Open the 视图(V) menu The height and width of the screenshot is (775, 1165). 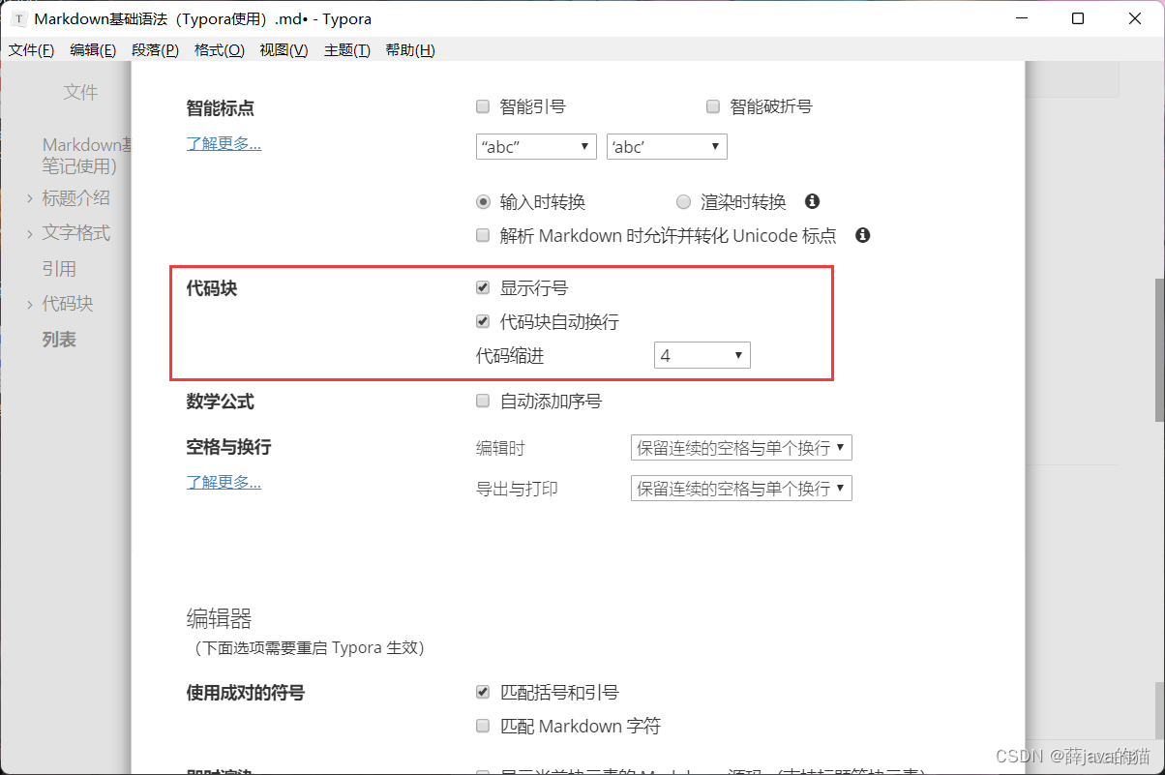[x=284, y=50]
